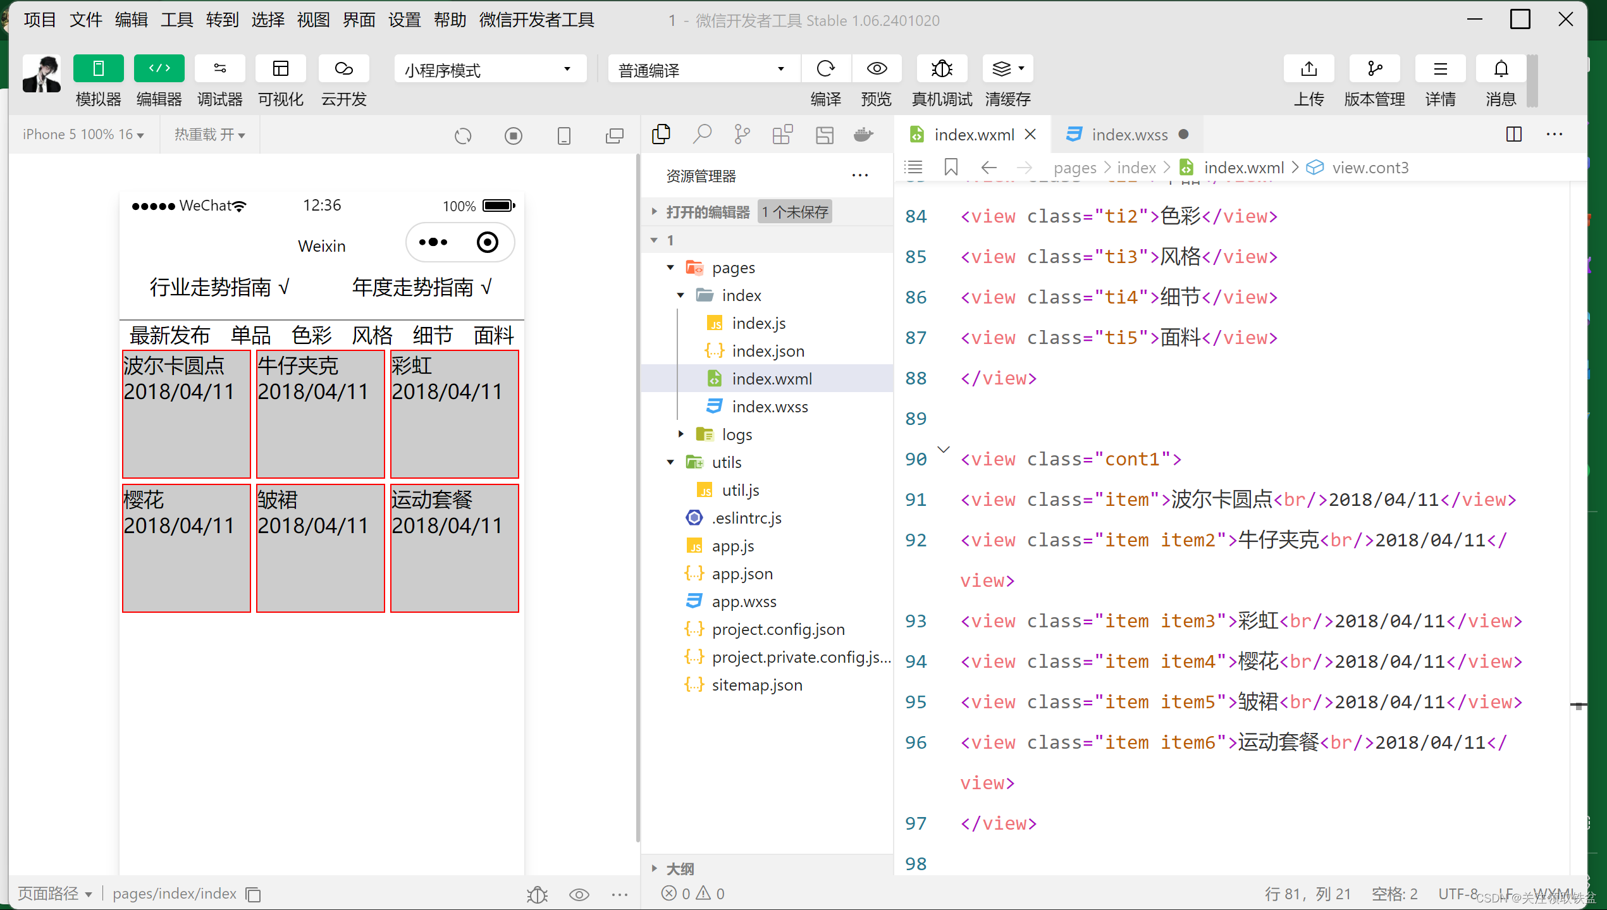The height and width of the screenshot is (910, 1607).
Task: Open version management (版本管理)
Action: point(1374,68)
